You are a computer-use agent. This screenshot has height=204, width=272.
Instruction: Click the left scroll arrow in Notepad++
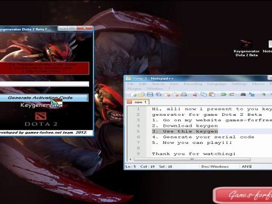pos(130,159)
